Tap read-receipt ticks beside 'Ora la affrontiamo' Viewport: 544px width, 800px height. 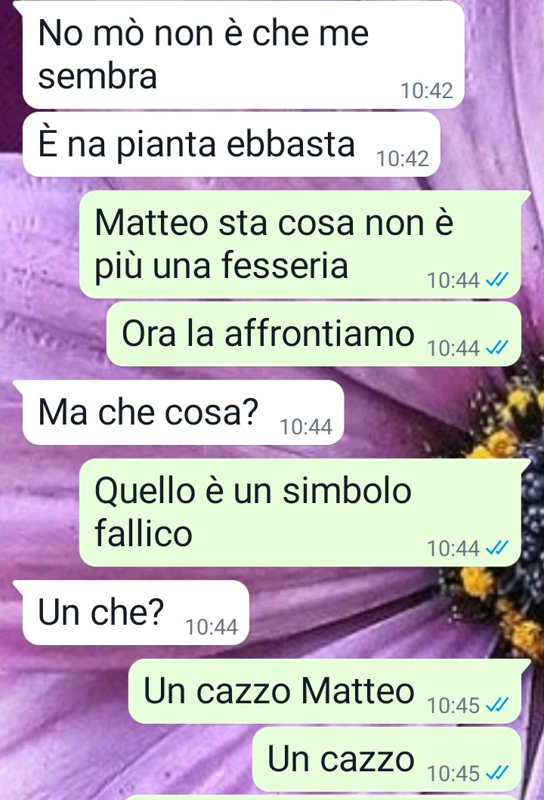[x=496, y=348]
